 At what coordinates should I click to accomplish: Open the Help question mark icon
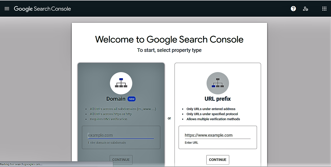tap(293, 9)
